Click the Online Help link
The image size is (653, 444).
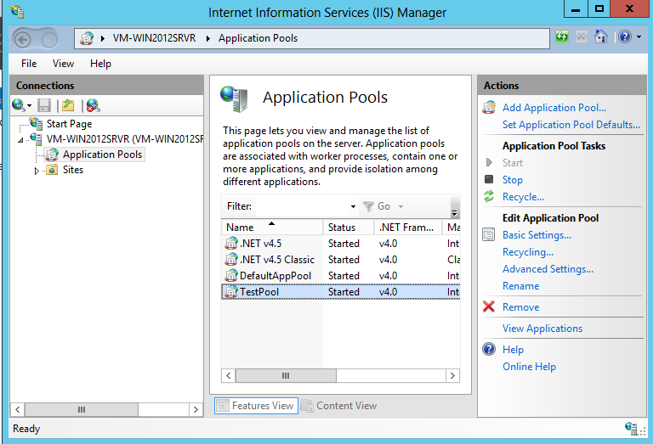(529, 367)
